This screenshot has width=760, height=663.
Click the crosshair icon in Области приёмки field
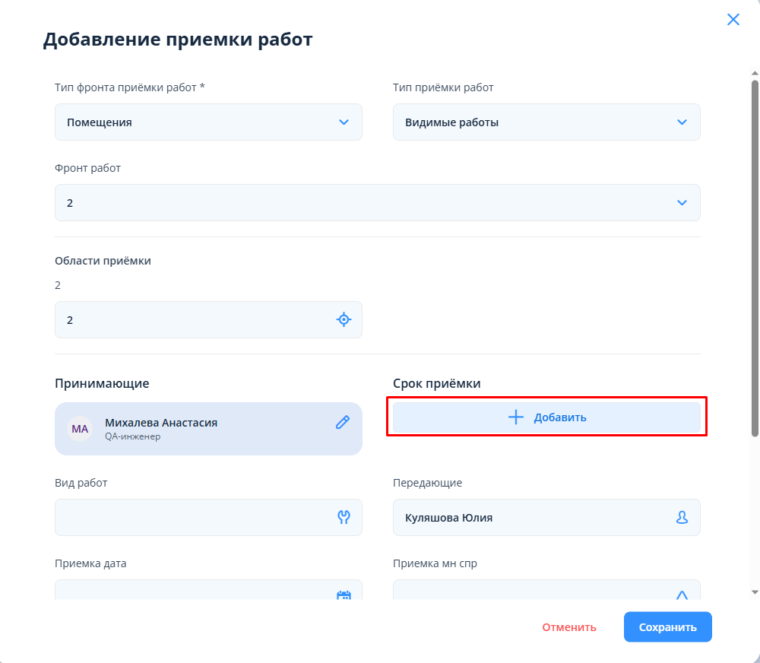(x=344, y=320)
